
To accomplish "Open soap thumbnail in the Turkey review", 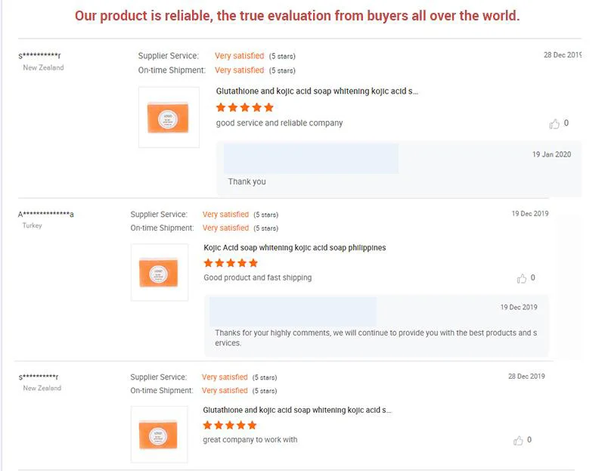I will click(x=160, y=272).
